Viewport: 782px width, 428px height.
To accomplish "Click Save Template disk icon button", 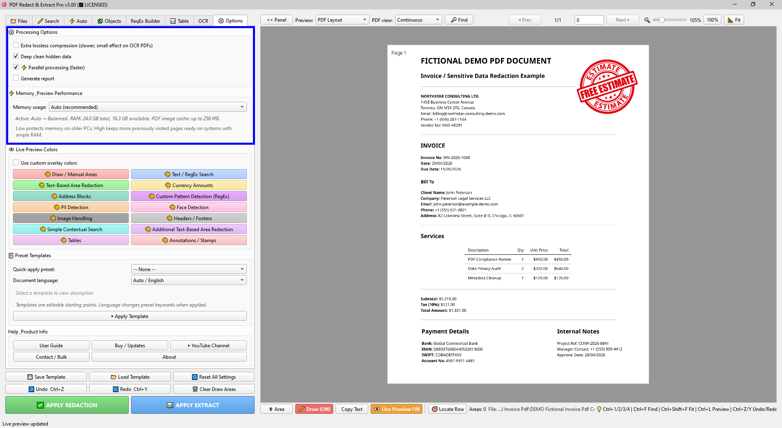I will 46,377.
